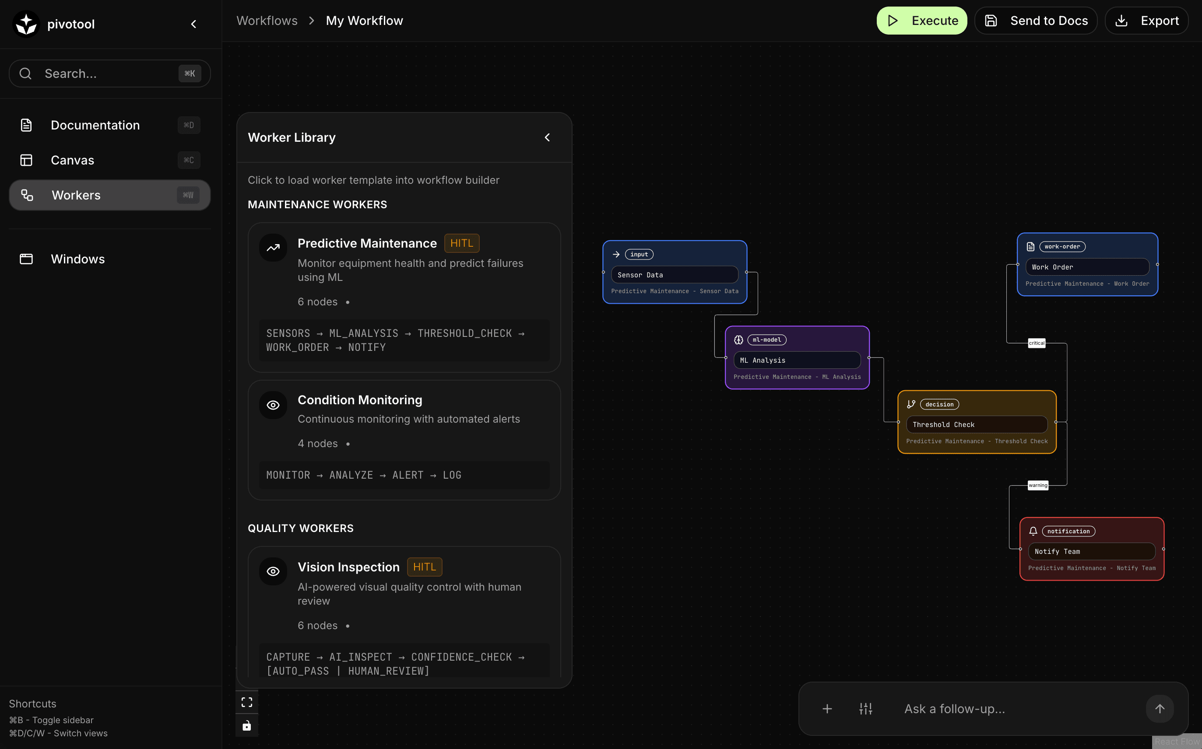
Task: Collapse the Worker Library panel
Action: click(x=547, y=137)
